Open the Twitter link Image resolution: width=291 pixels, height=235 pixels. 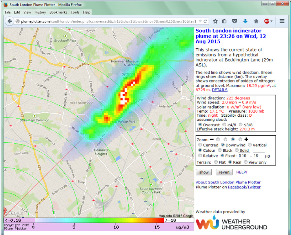click(254, 187)
